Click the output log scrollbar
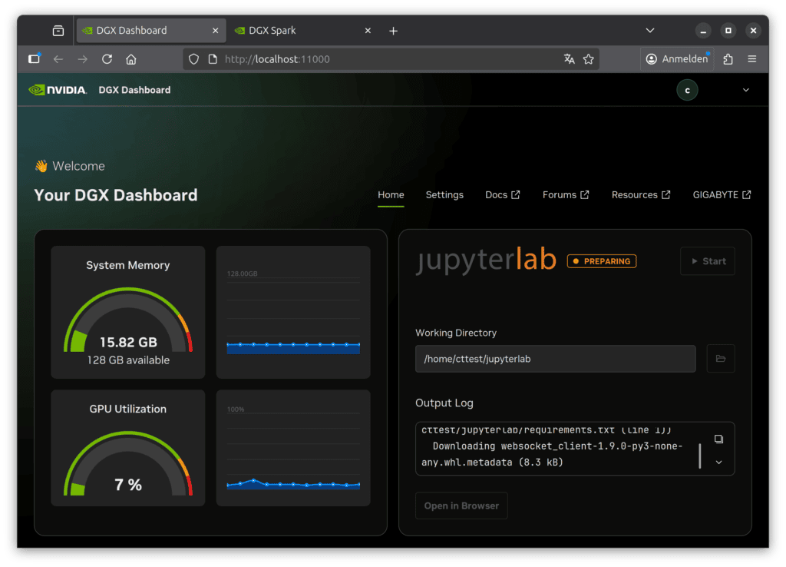Screen dimensions: 786x567 coord(699,456)
